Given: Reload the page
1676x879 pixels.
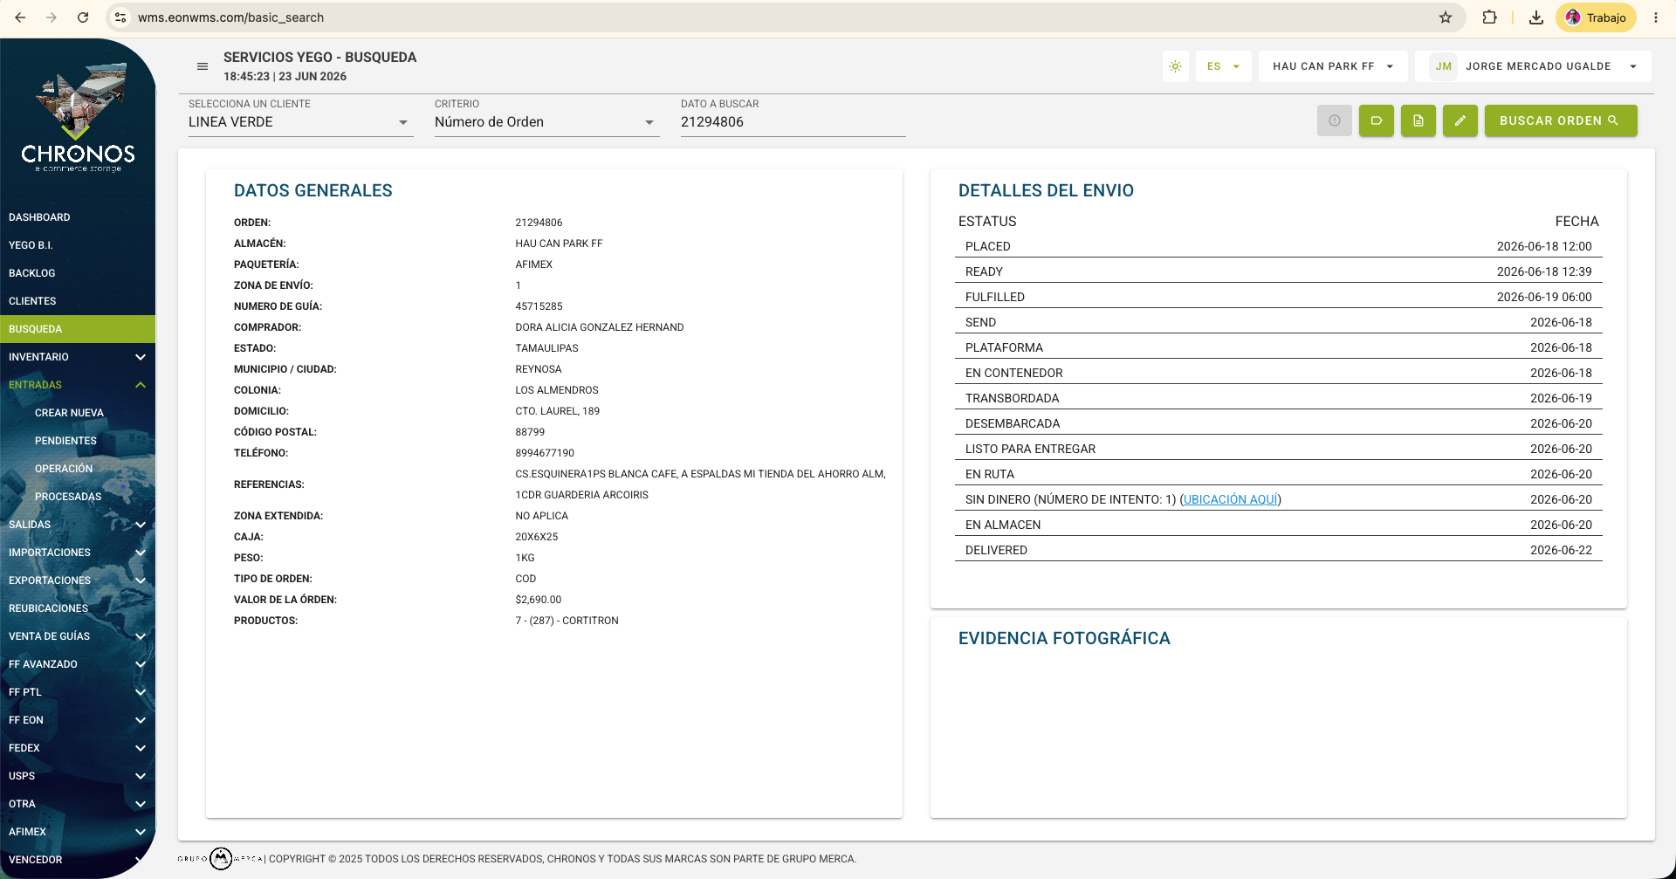Looking at the screenshot, I should (x=83, y=17).
